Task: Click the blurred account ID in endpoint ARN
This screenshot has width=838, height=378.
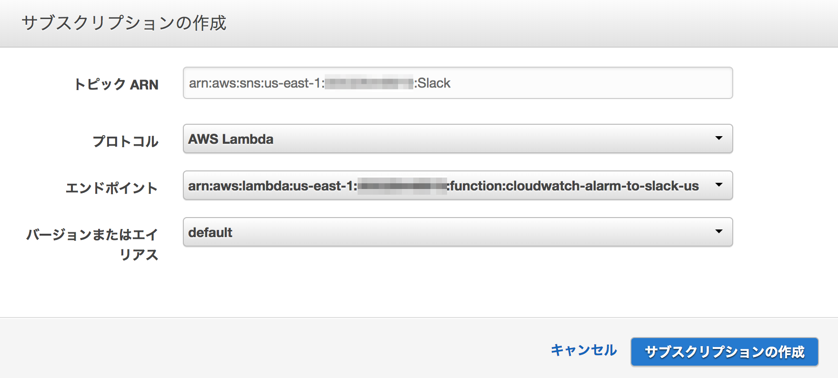Action: pos(402,186)
